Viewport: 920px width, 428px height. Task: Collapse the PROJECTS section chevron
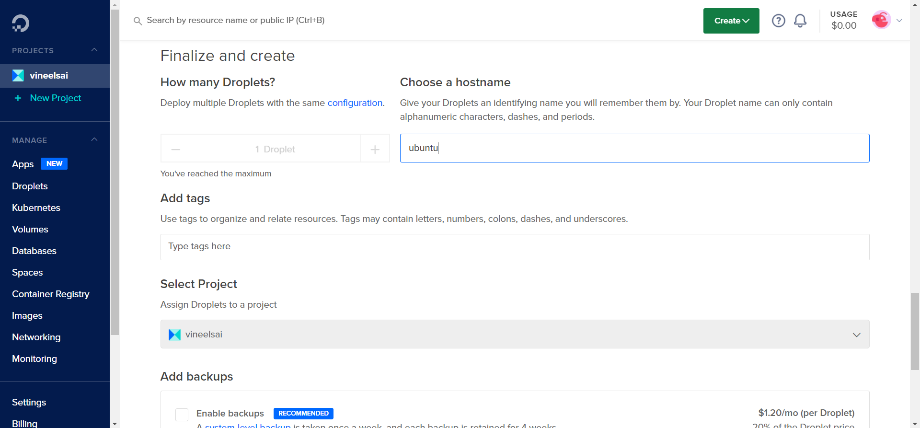pos(94,50)
